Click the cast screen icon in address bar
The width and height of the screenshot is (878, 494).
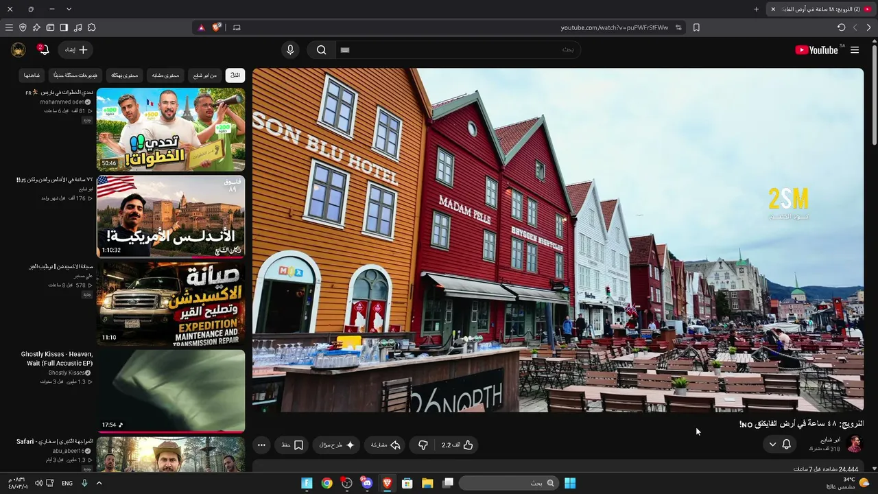tap(237, 27)
